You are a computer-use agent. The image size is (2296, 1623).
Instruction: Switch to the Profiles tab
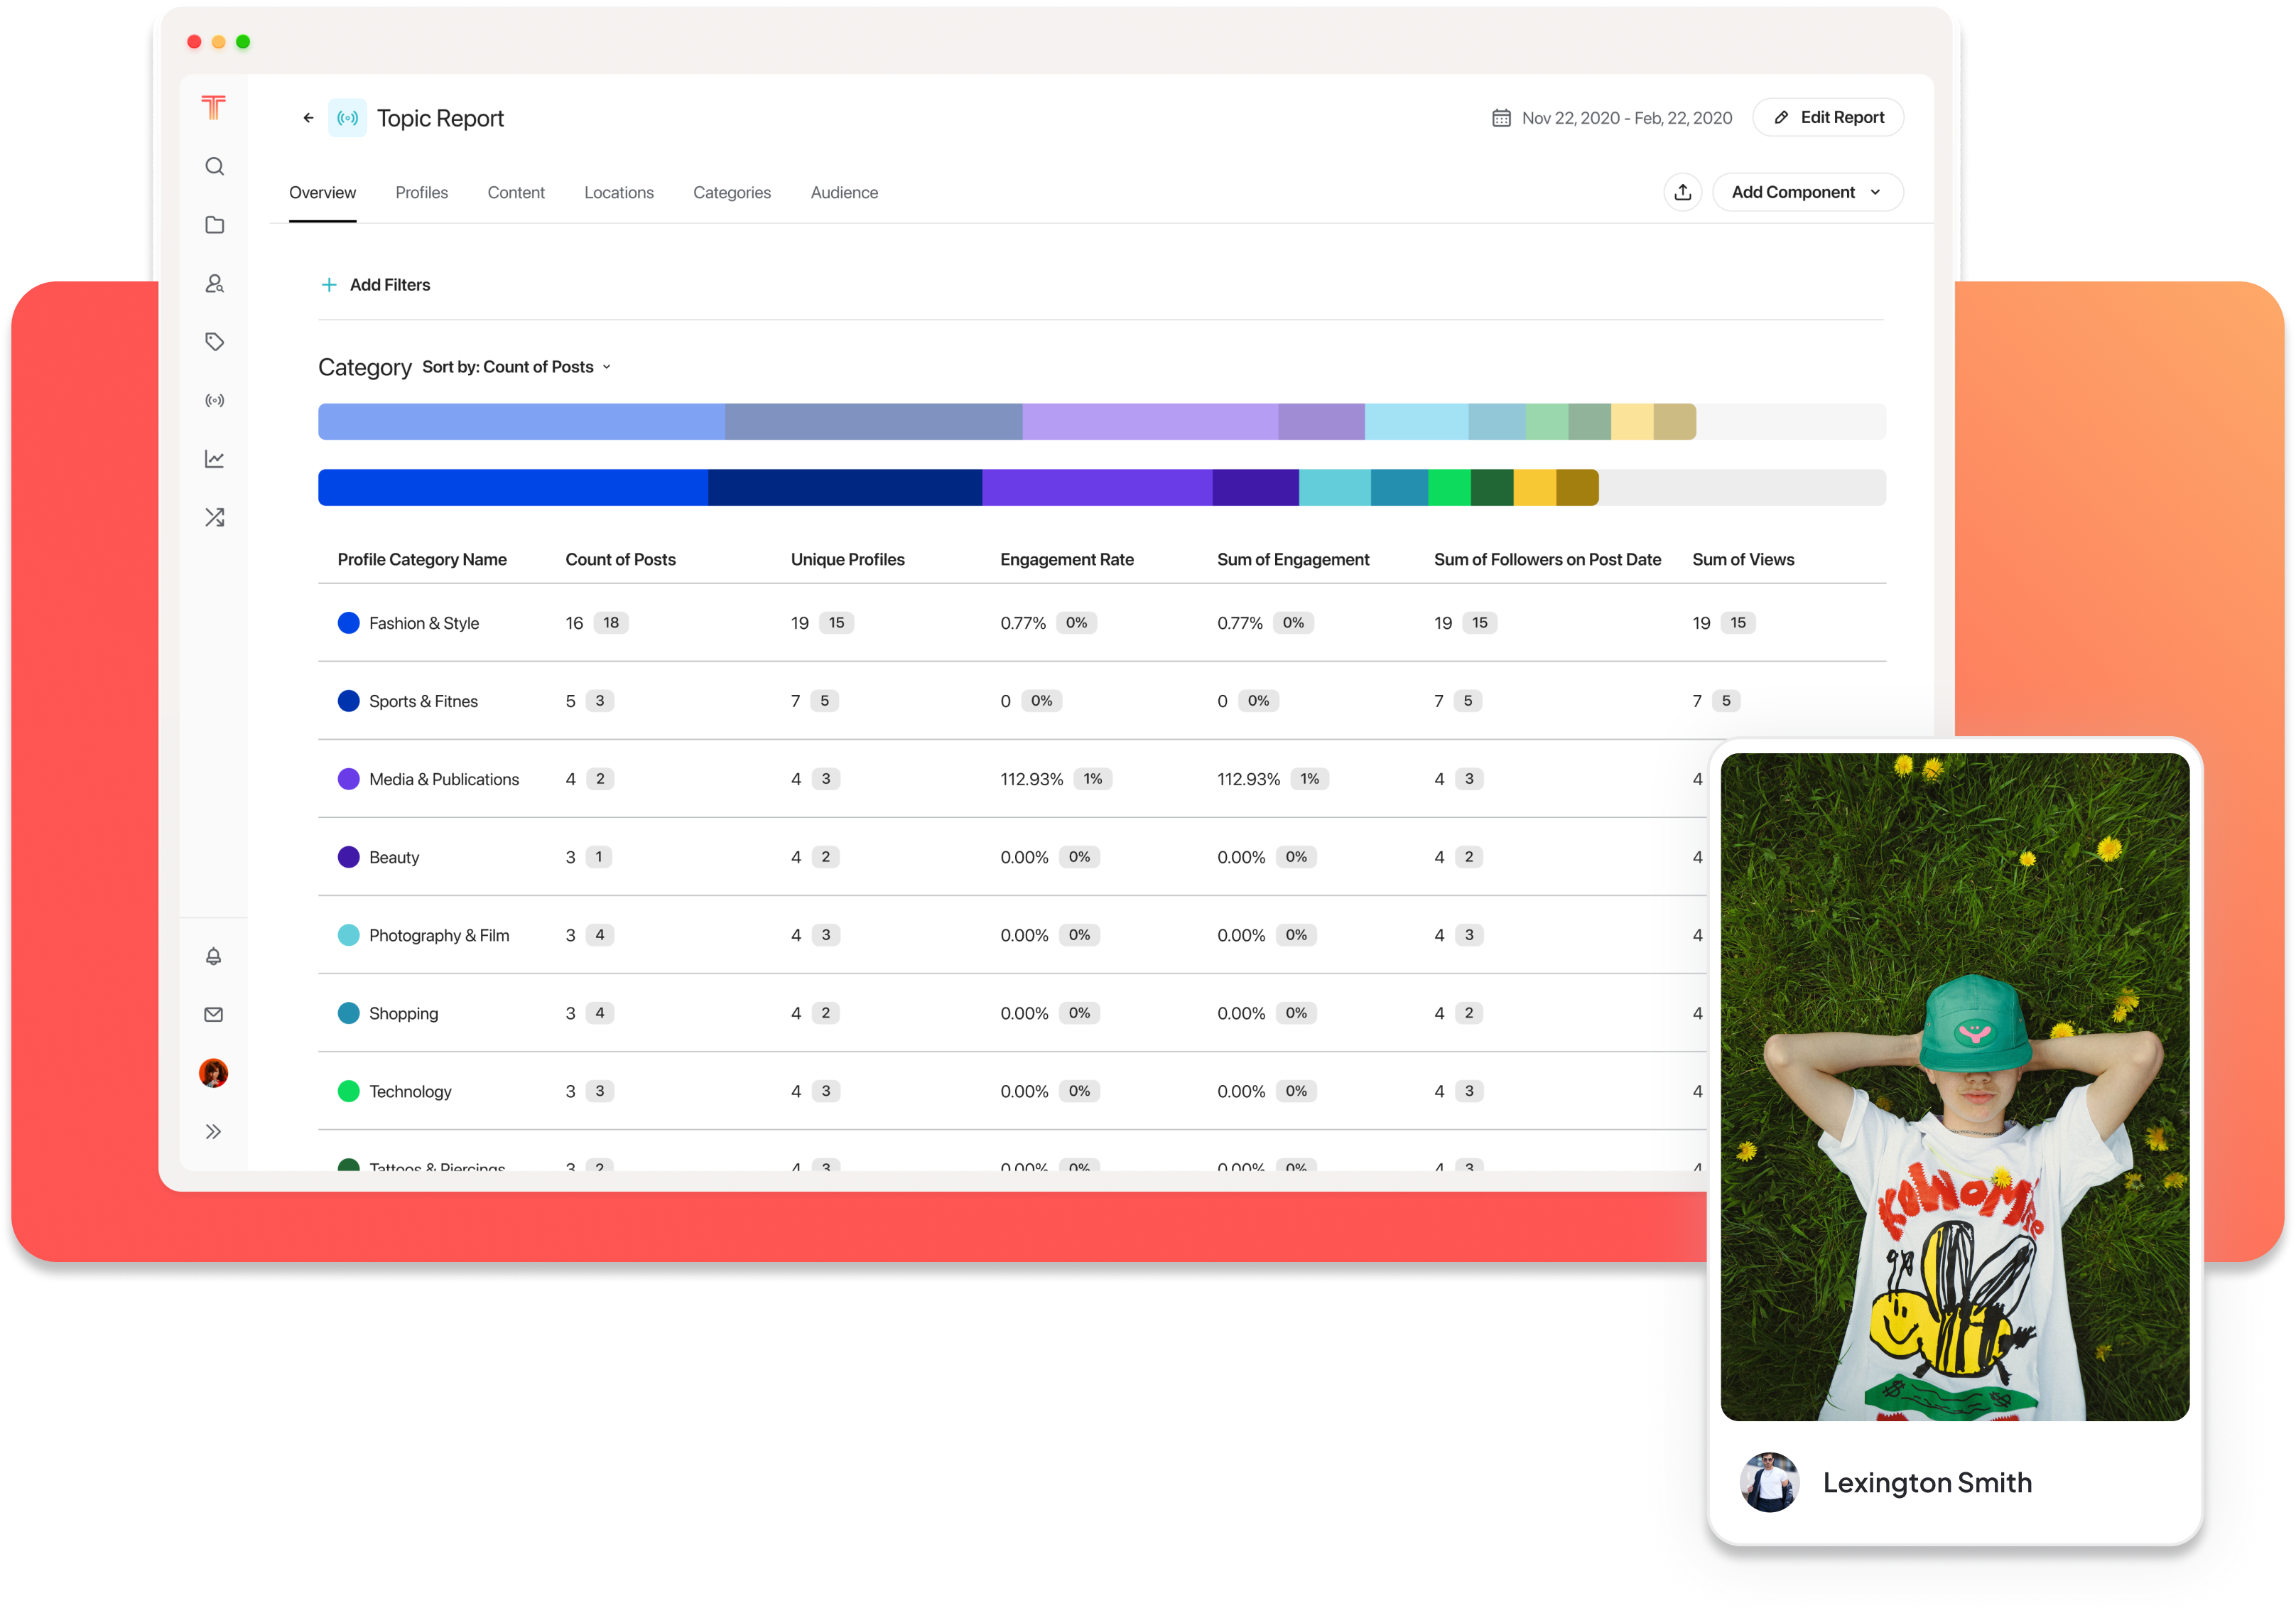[x=420, y=191]
